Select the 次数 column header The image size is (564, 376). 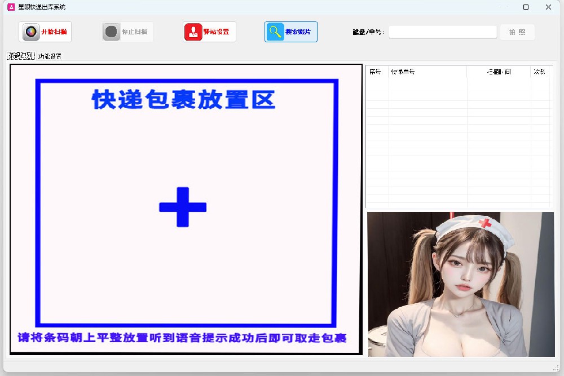click(x=540, y=72)
